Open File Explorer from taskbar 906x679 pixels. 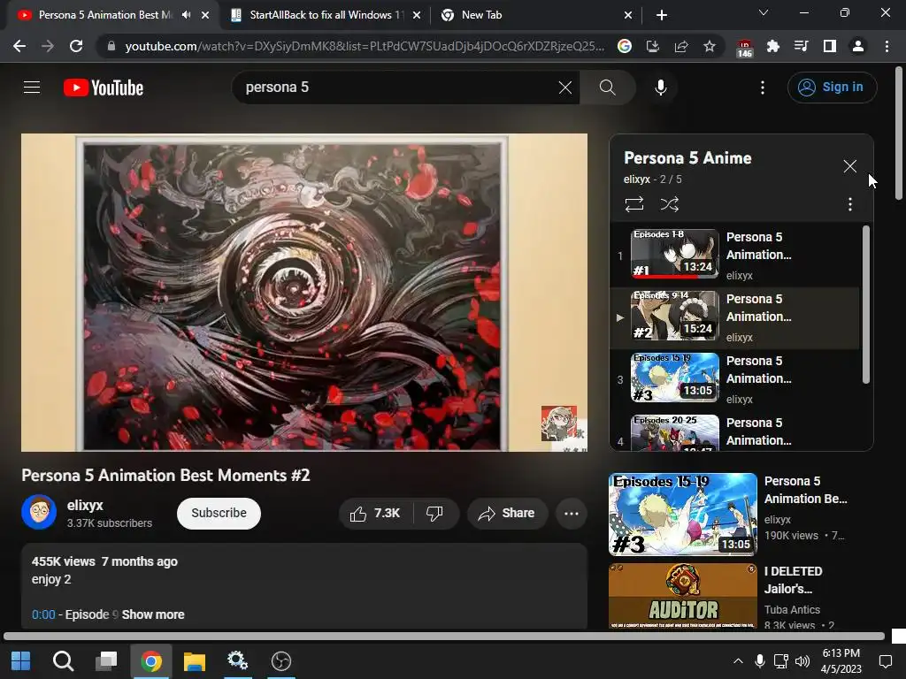click(x=194, y=661)
